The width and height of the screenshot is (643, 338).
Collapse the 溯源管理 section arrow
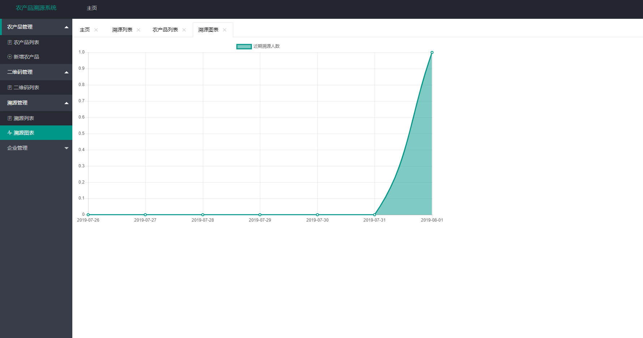click(67, 103)
